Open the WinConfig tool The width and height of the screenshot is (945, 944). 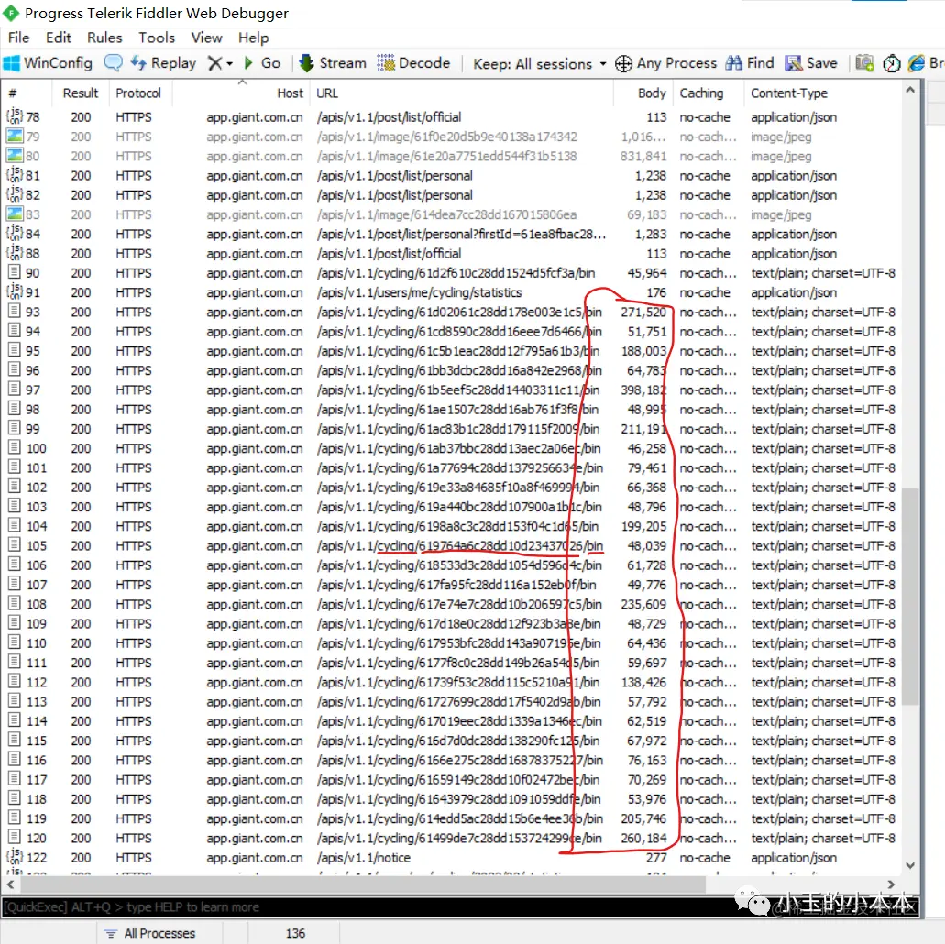pos(49,63)
